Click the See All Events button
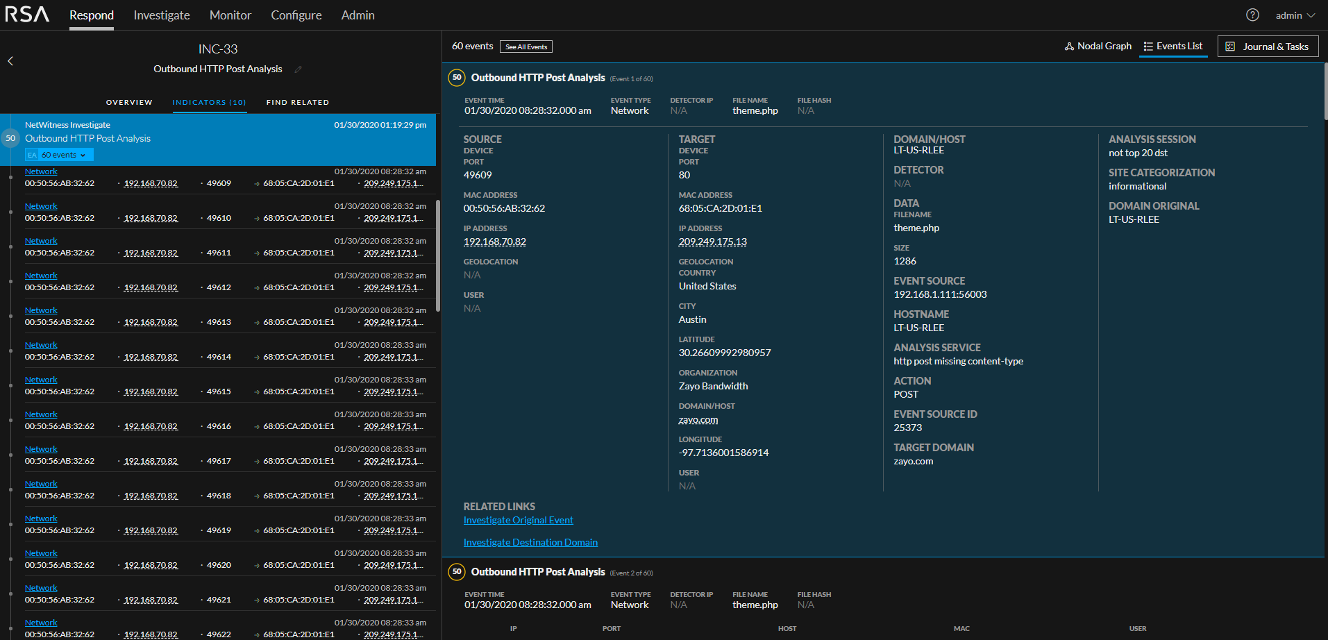 click(x=526, y=47)
